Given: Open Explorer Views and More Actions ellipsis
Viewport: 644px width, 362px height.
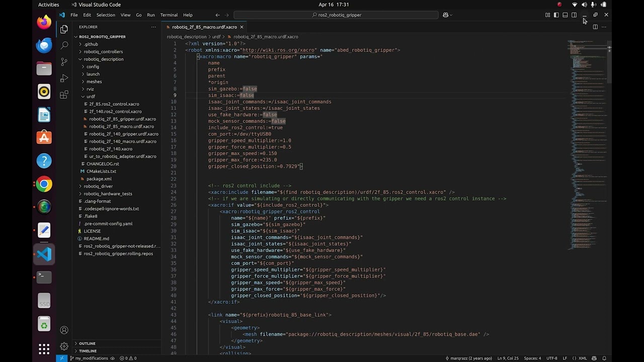Looking at the screenshot, I should tap(153, 27).
